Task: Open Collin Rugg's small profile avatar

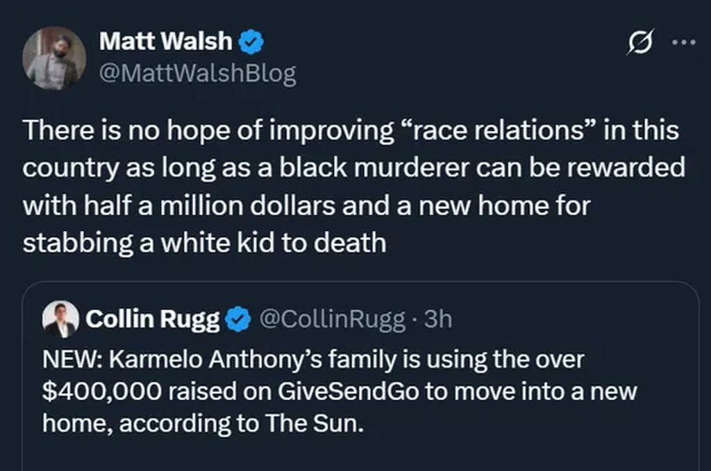Action: pos(60,319)
